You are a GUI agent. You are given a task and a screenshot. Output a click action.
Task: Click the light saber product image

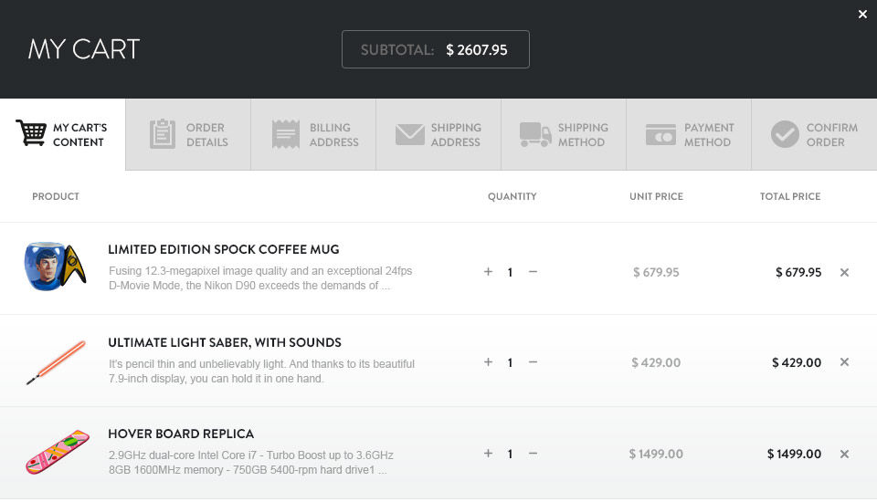pyautogui.click(x=56, y=361)
